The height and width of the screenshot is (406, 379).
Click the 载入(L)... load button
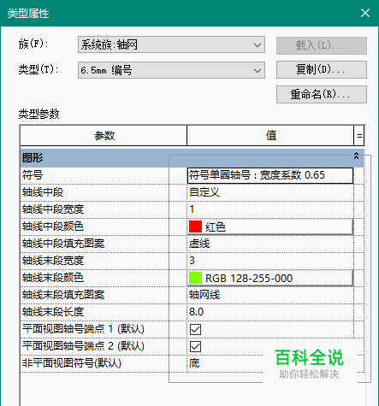pos(322,45)
